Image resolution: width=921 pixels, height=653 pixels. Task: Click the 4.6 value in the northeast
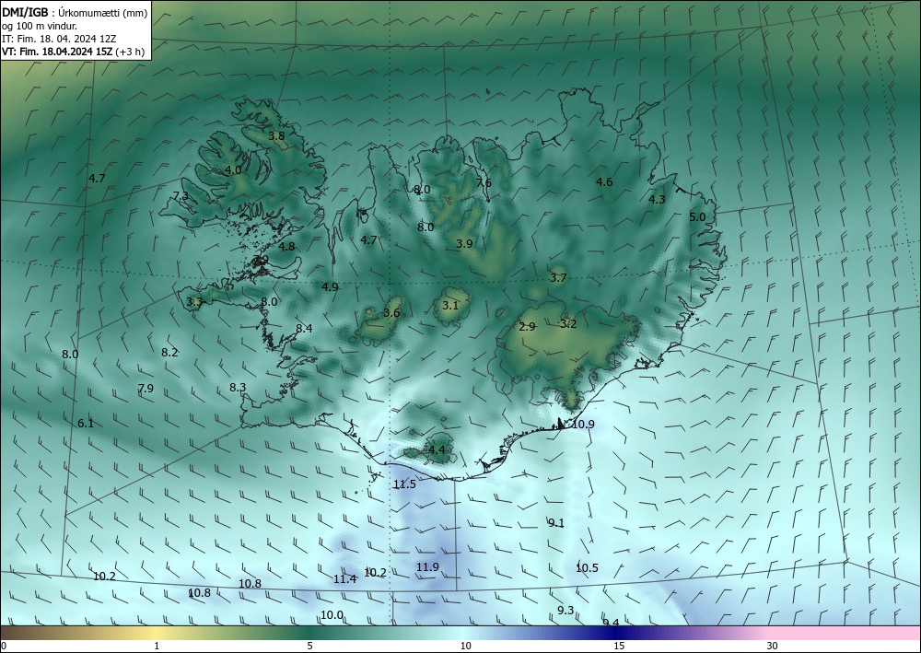coord(604,181)
